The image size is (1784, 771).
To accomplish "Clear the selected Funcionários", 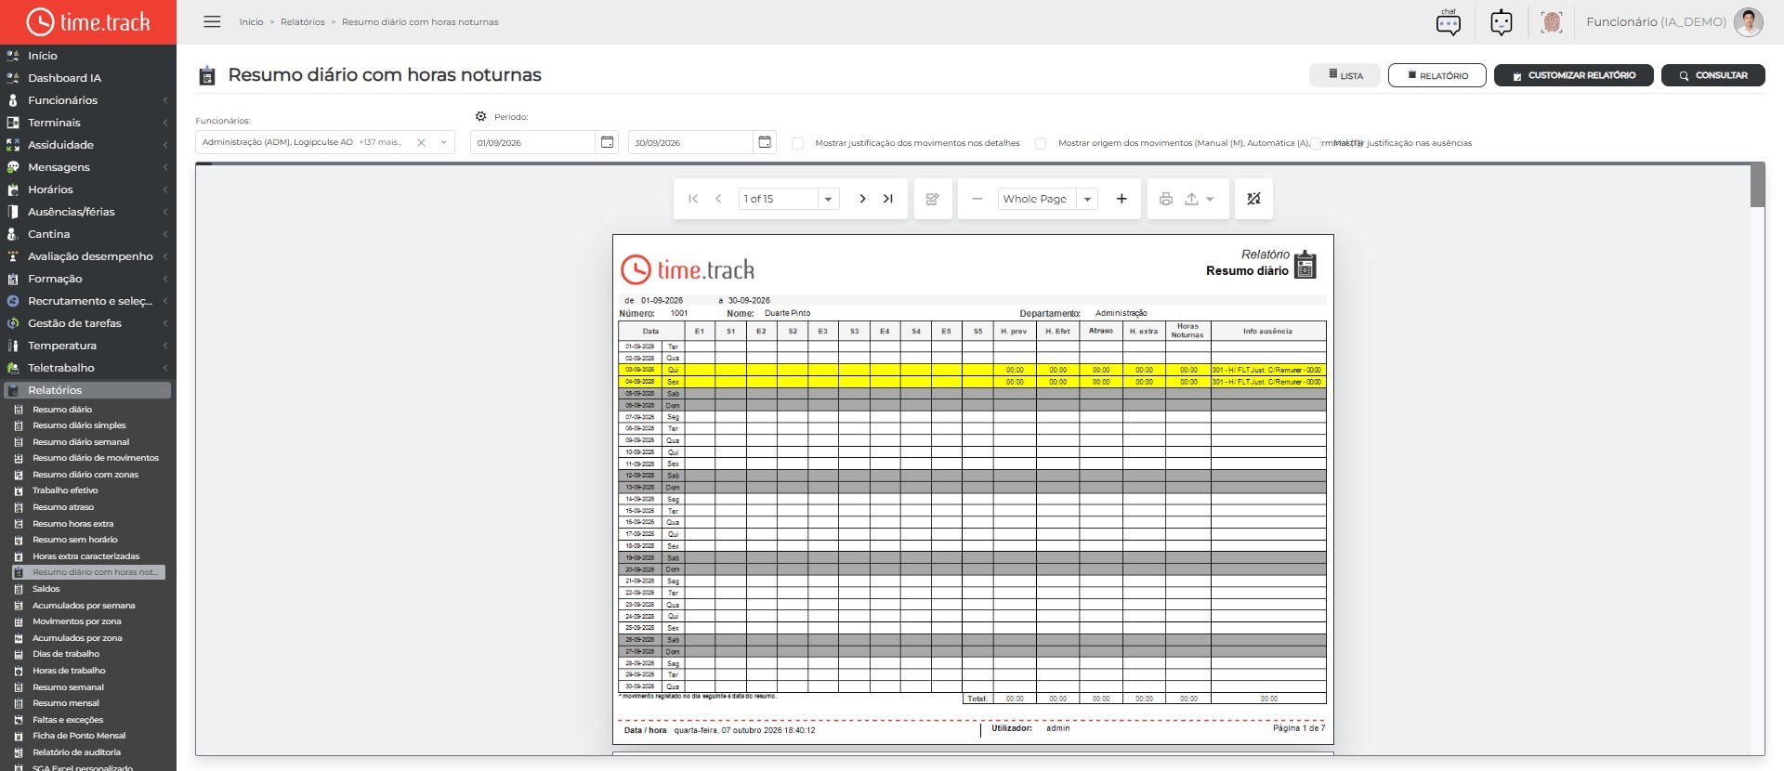I will (x=421, y=142).
